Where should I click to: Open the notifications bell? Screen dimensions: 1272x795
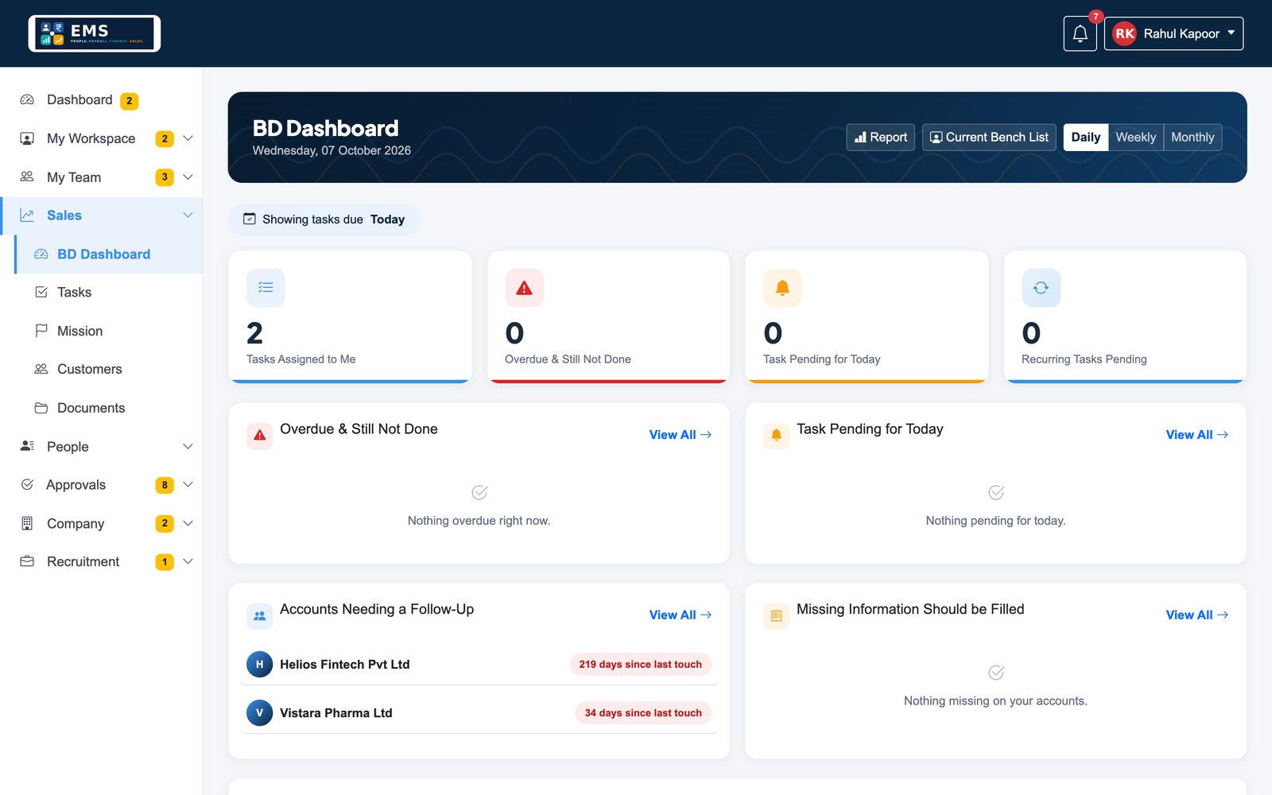[1080, 33]
